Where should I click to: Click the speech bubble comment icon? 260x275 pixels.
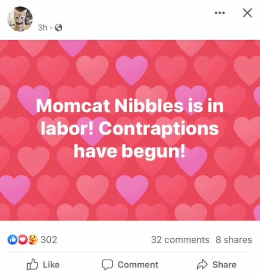point(107,264)
